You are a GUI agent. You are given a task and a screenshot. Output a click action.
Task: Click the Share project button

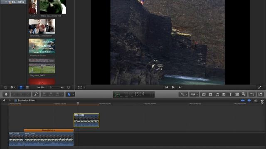coord(261,94)
